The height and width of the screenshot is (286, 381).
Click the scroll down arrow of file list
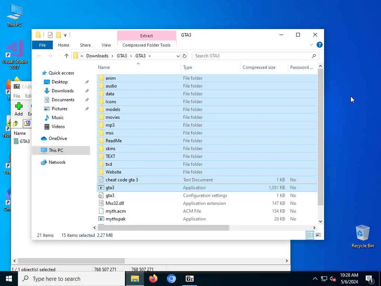(320, 222)
